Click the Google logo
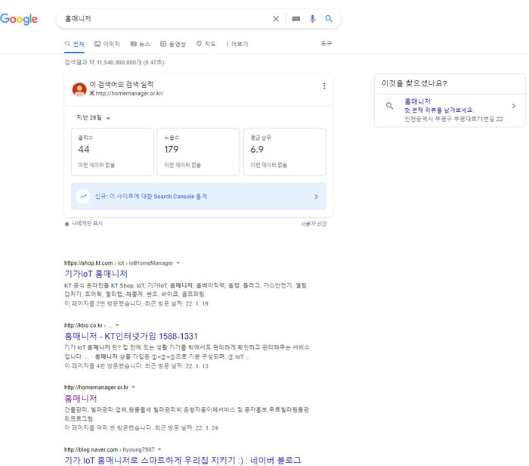Image resolution: width=529 pixels, height=466 pixels. coord(19,19)
